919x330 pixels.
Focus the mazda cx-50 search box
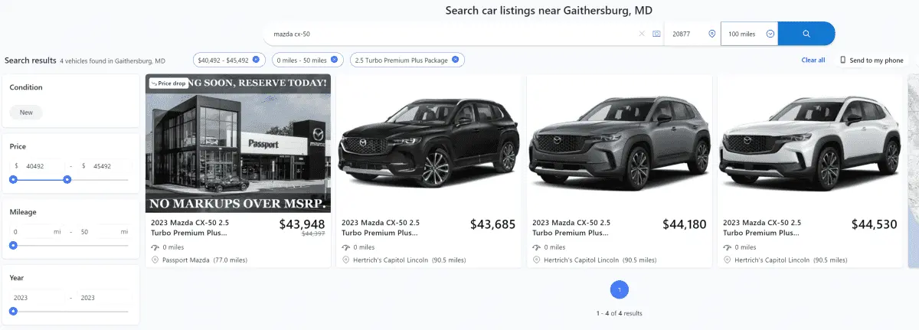452,34
